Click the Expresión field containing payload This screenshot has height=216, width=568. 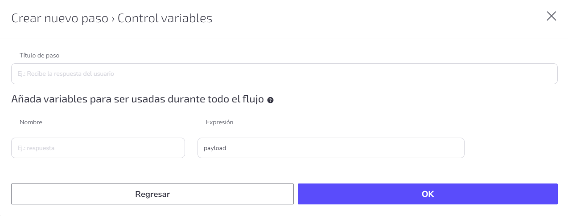click(x=331, y=148)
